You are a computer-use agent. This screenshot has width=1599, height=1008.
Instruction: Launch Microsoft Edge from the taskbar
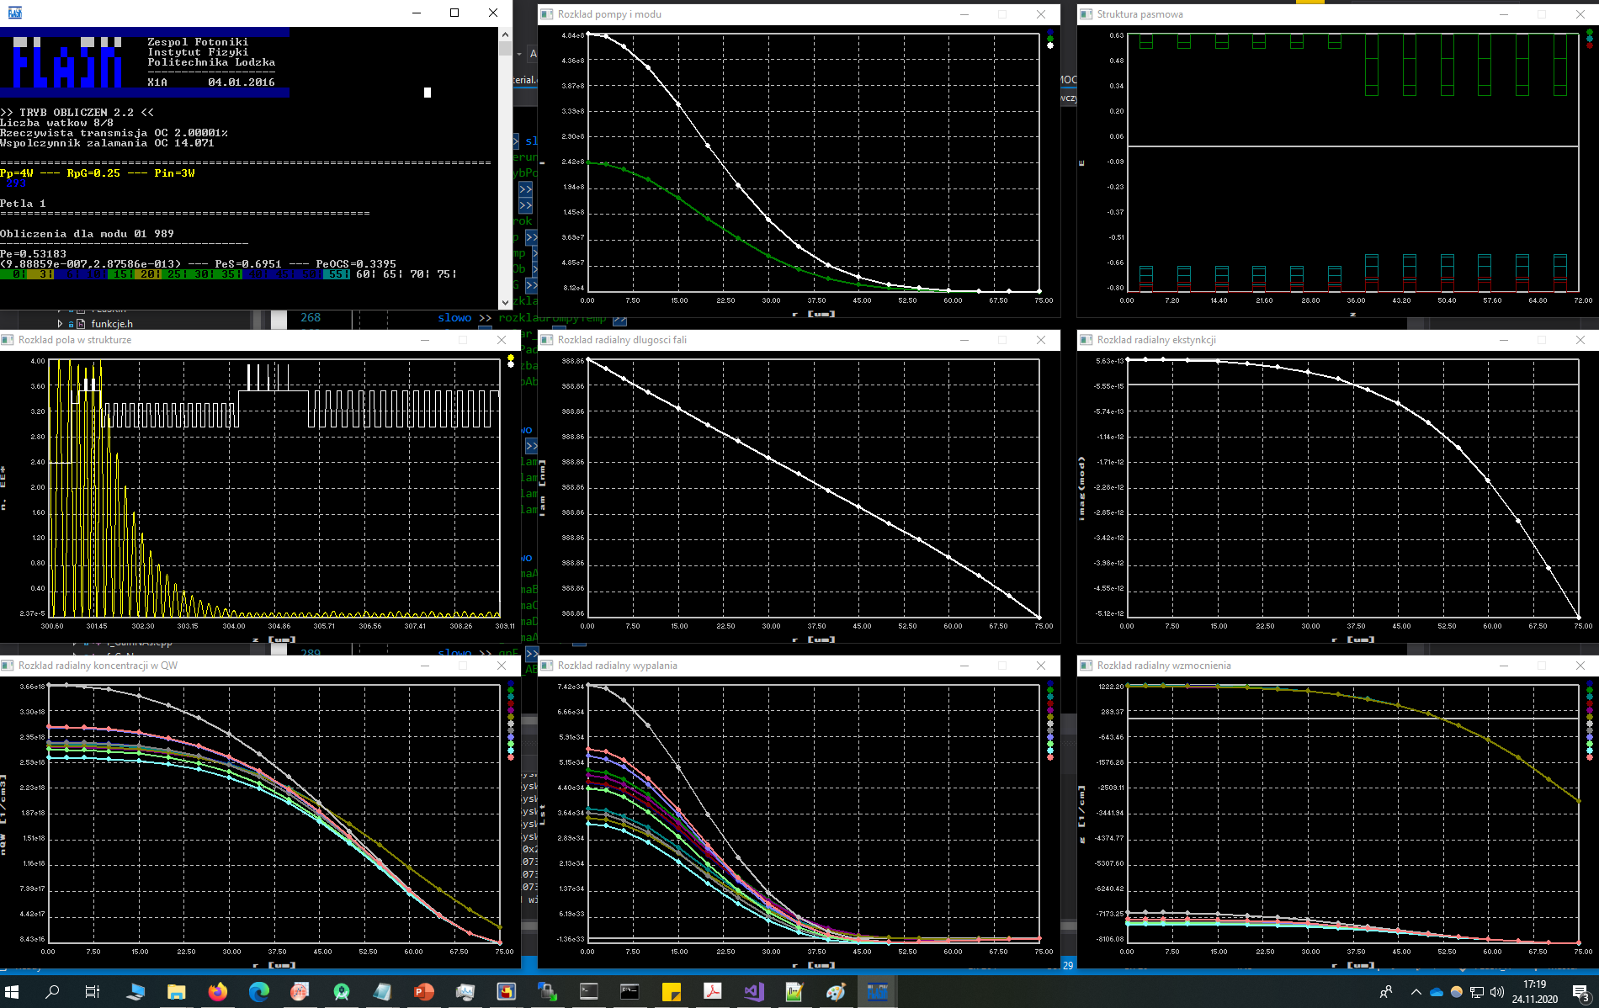(258, 992)
